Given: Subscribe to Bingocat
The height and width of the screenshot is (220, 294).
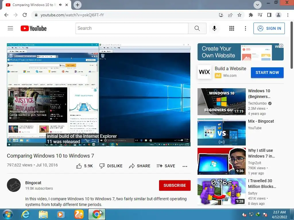Looking at the screenshot, I should coord(175,185).
